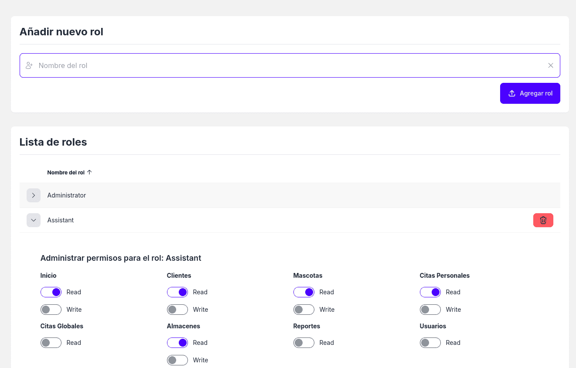Toggle Inicio Read permission
Screen dimensions: 576x368
pyautogui.click(x=51, y=292)
